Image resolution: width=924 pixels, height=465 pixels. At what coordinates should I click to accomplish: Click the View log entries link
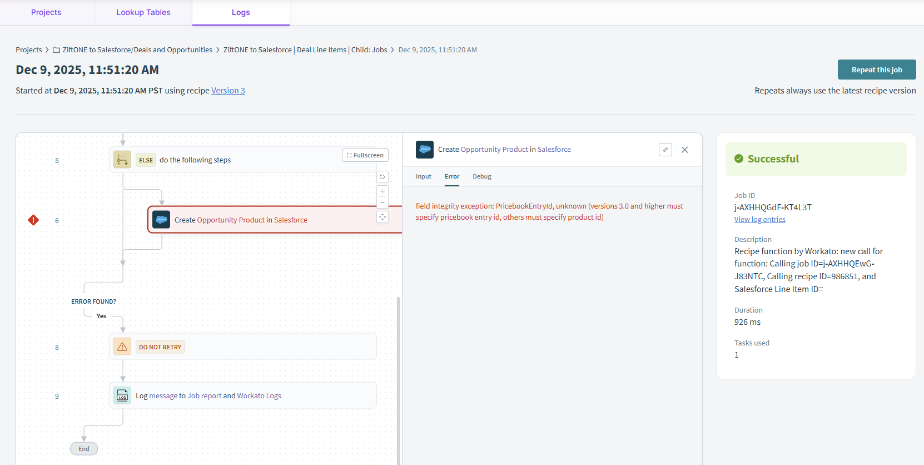tap(759, 220)
